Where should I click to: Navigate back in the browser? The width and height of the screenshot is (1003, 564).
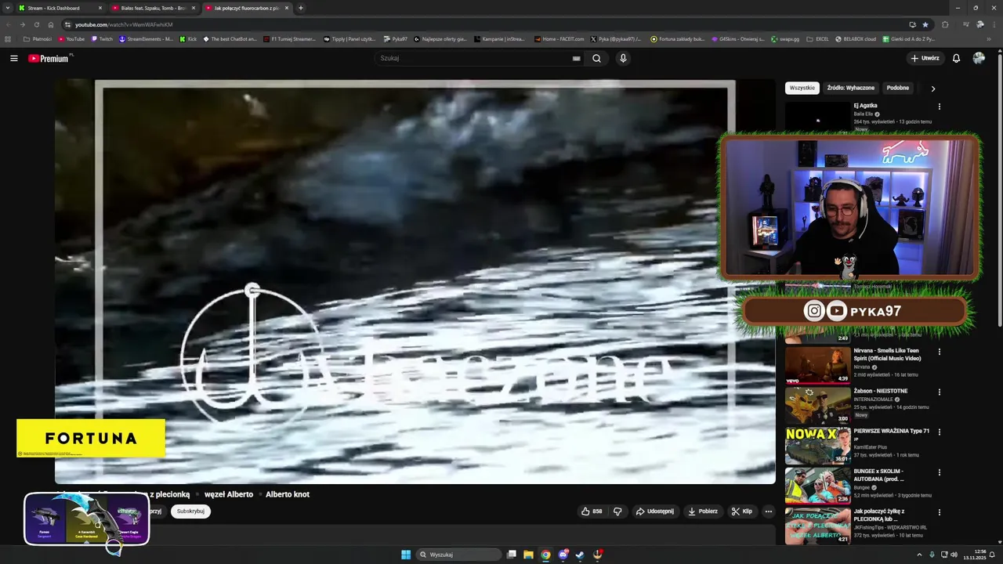click(x=9, y=24)
